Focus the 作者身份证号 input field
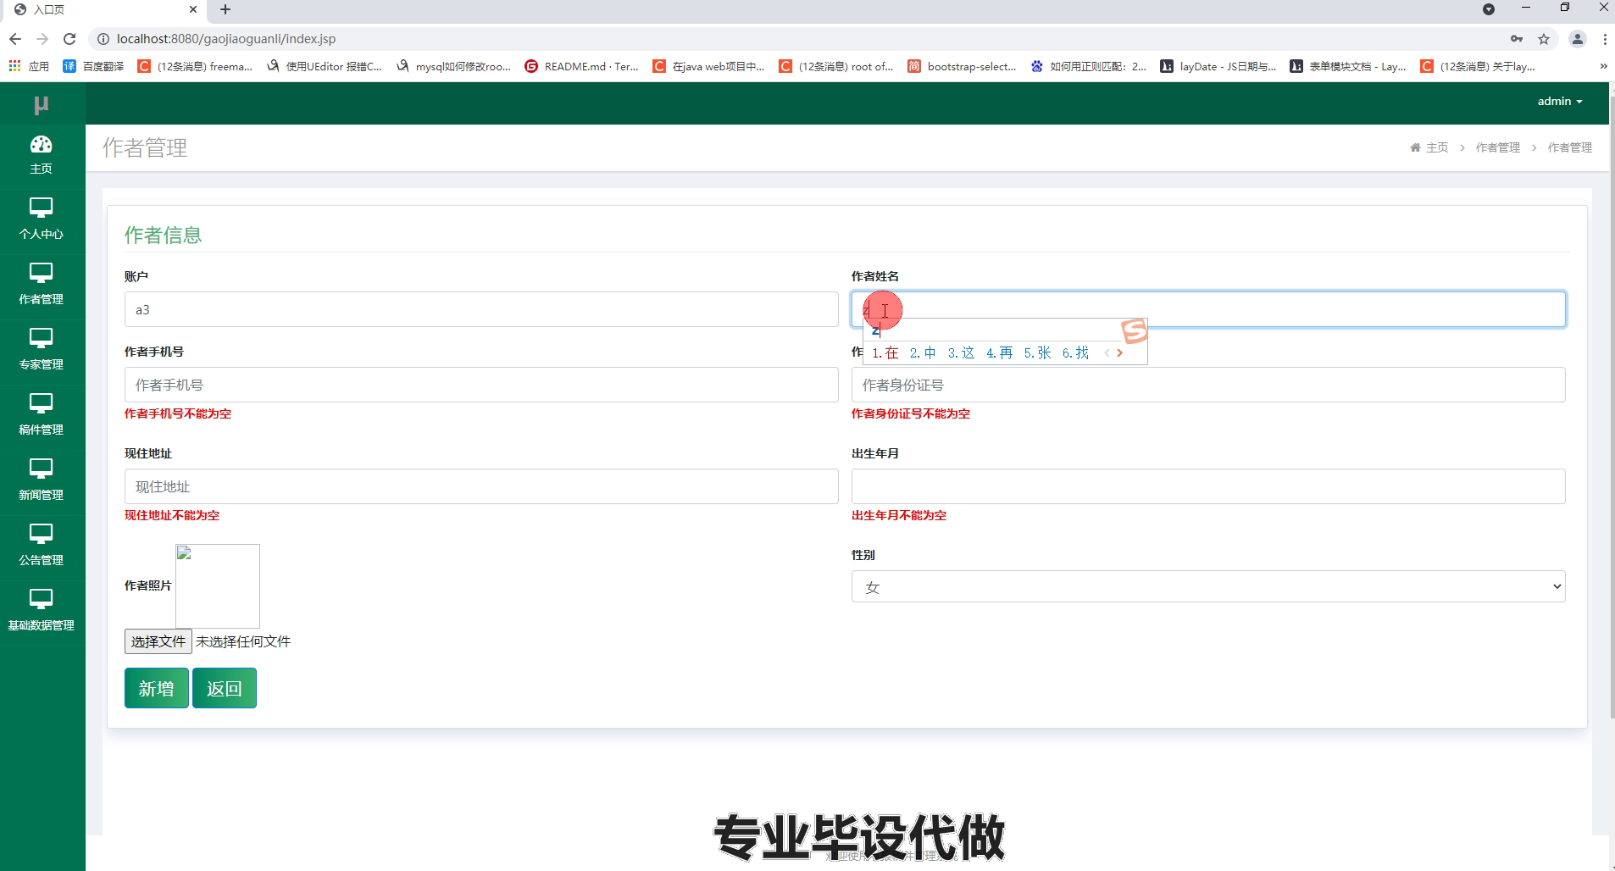Viewport: 1615px width, 871px height. (x=1208, y=385)
